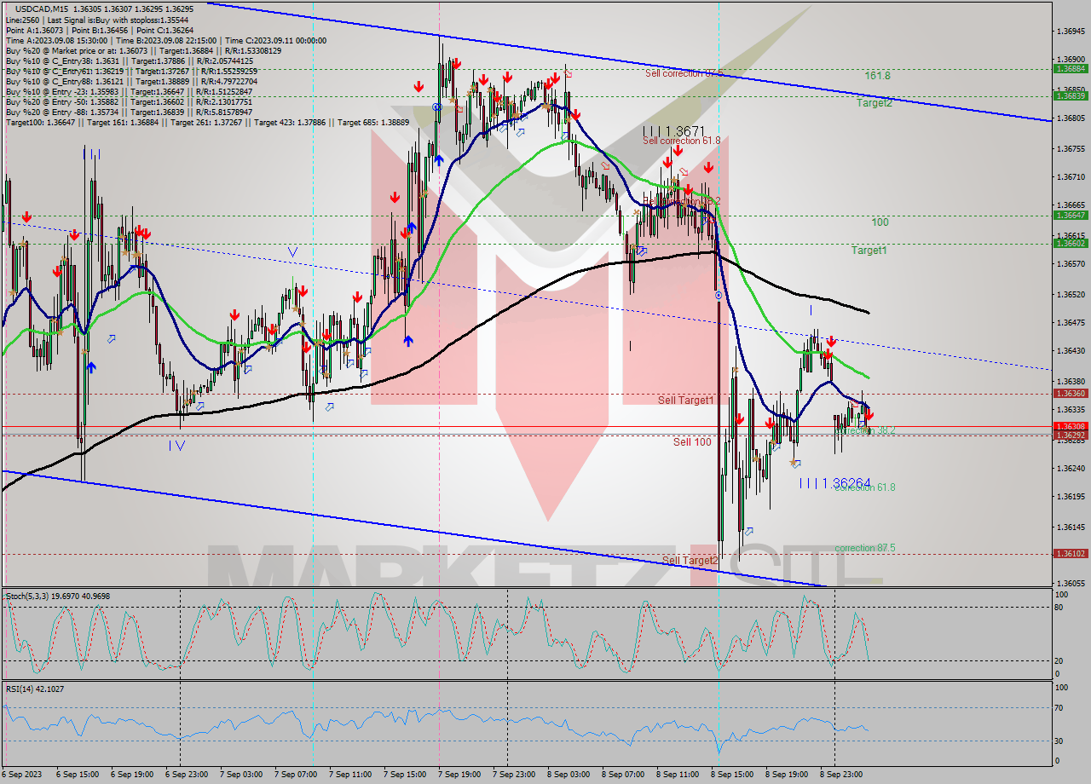Click the '8 Sep 23:00' time axis label
1091x784 pixels.
tap(841, 774)
